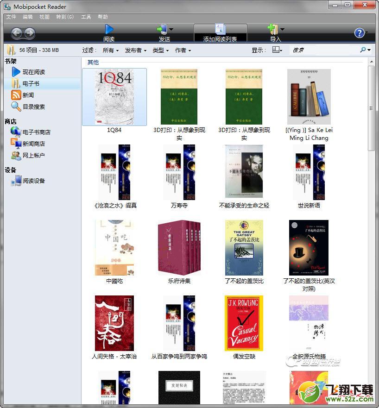Click the 世说新语 title text
Viewport: 379px width, 408px height.
point(309,205)
